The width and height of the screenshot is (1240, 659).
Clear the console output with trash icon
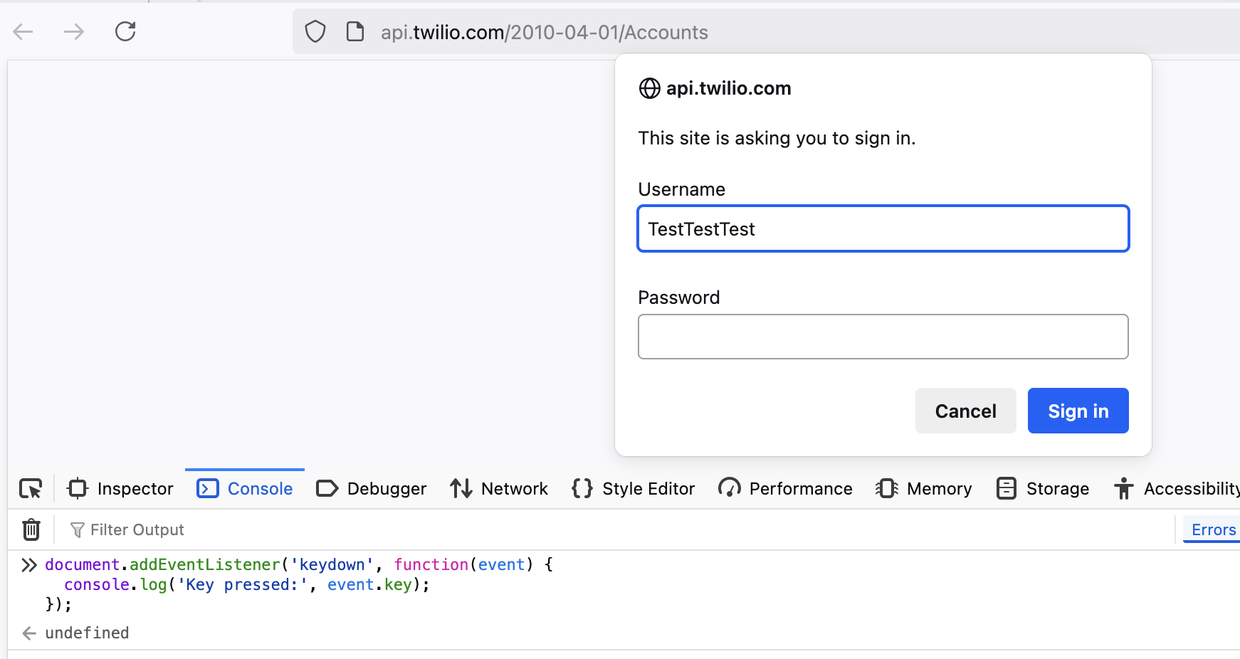tap(31, 529)
